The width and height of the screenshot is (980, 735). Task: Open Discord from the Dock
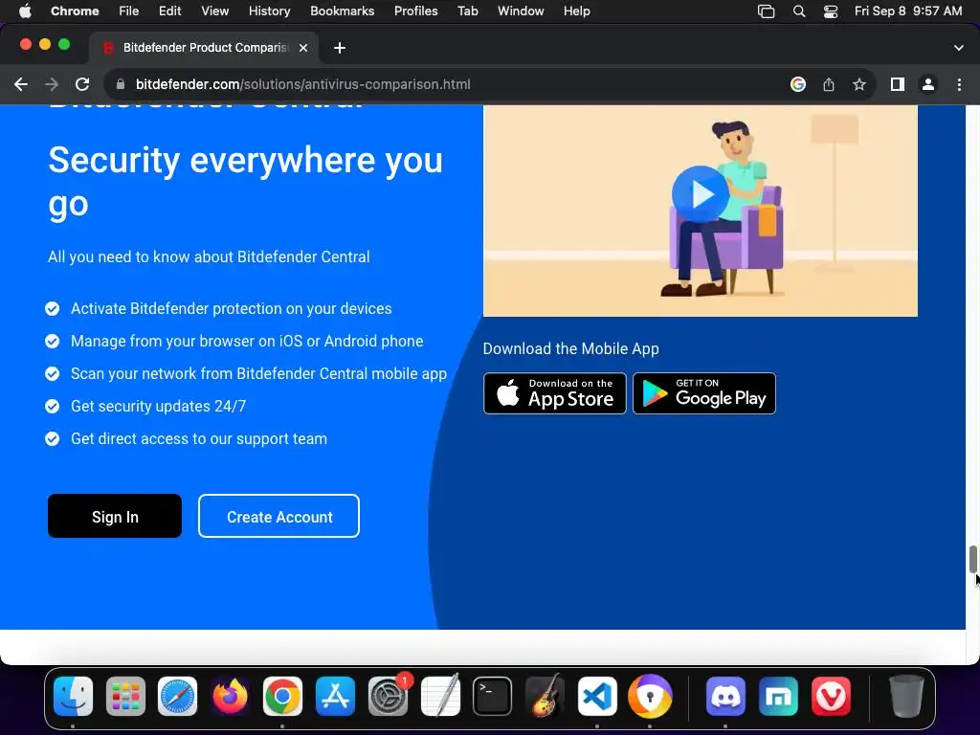point(725,696)
